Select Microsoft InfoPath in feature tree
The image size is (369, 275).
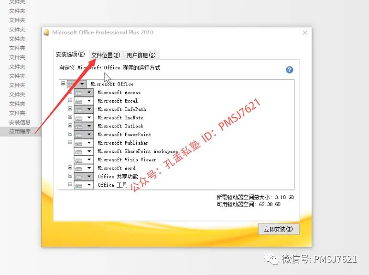(x=122, y=109)
